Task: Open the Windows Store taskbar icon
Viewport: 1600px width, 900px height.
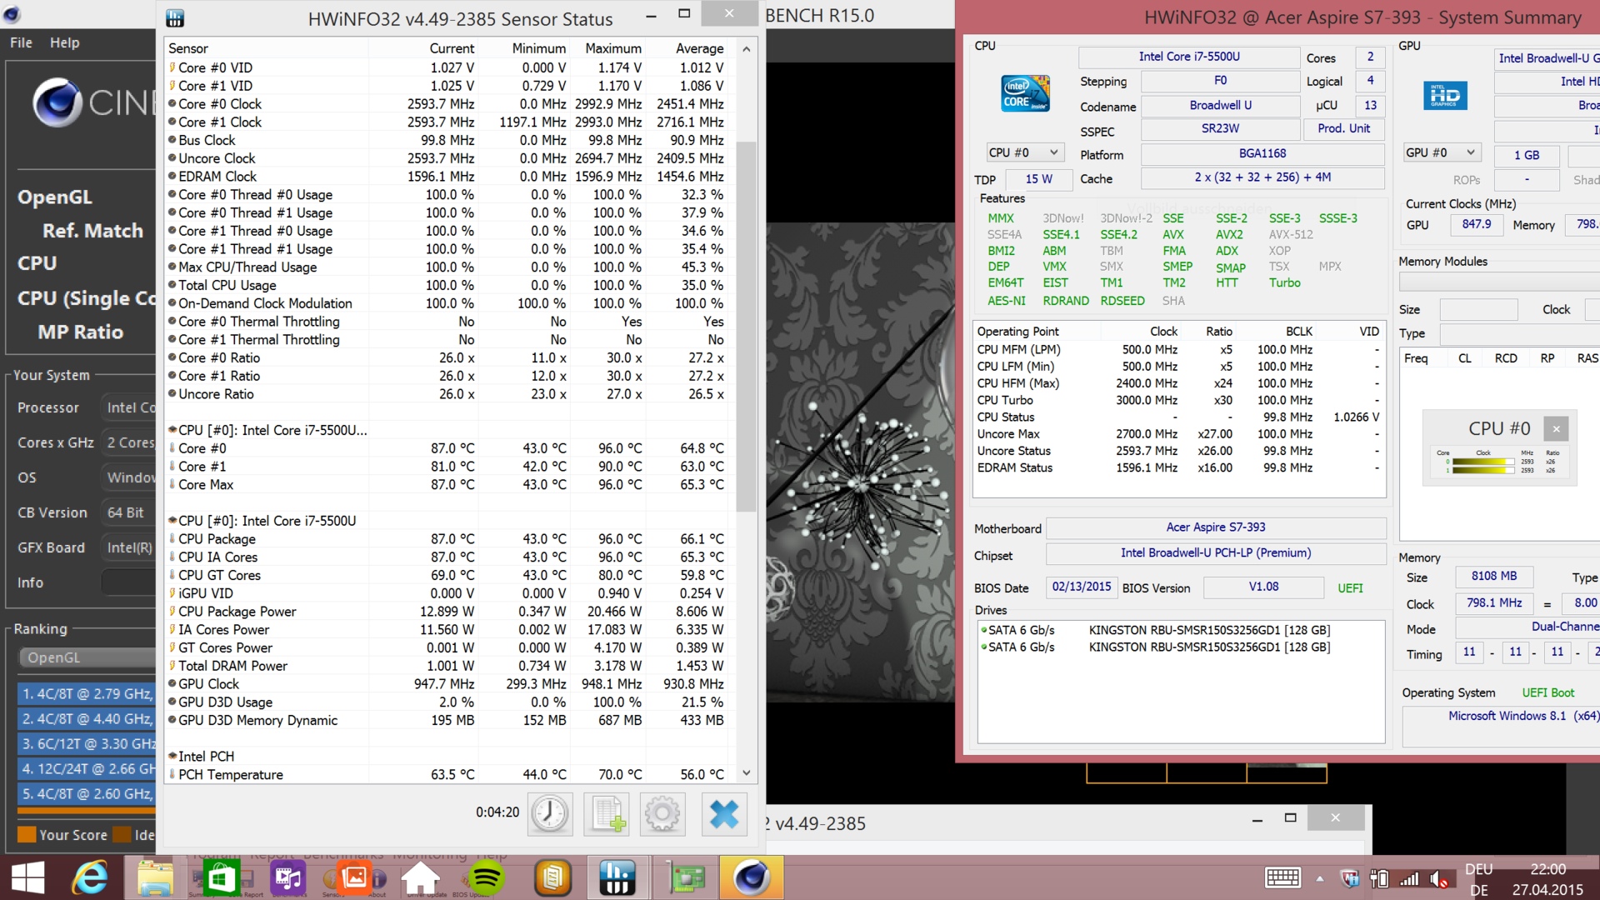Action: coord(221,877)
